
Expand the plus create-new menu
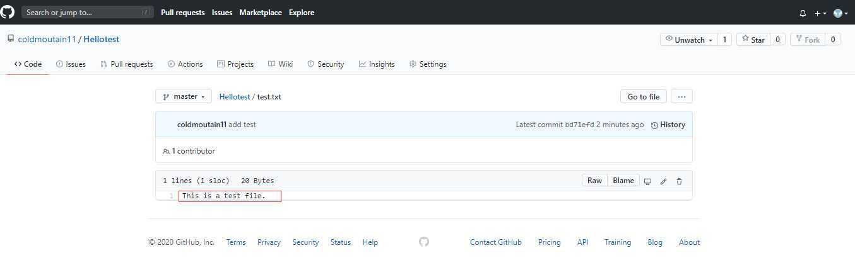[820, 13]
